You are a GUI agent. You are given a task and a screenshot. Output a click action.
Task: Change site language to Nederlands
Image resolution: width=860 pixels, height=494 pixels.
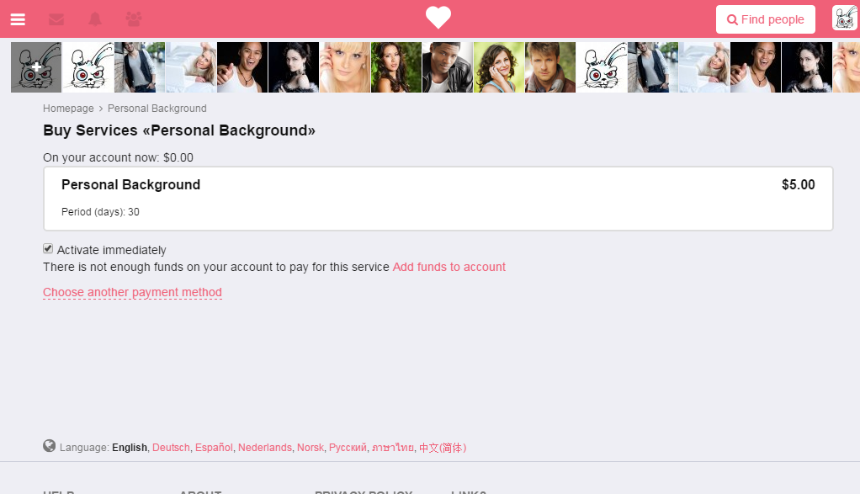click(x=265, y=448)
